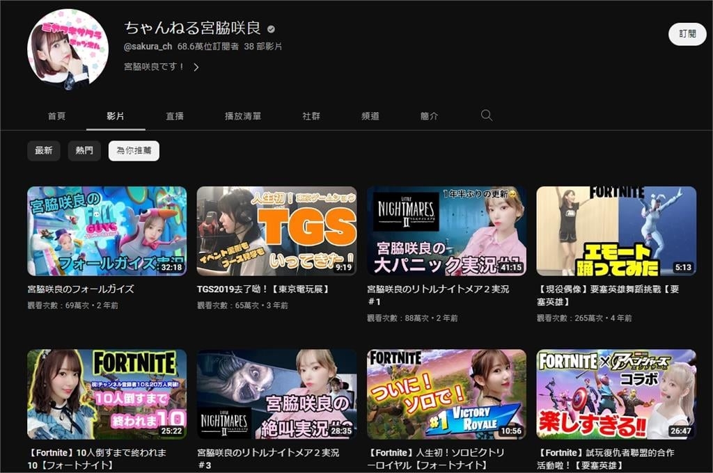Play the Victory Royale video thumbnail
This screenshot has height=473, width=713.
click(446, 394)
